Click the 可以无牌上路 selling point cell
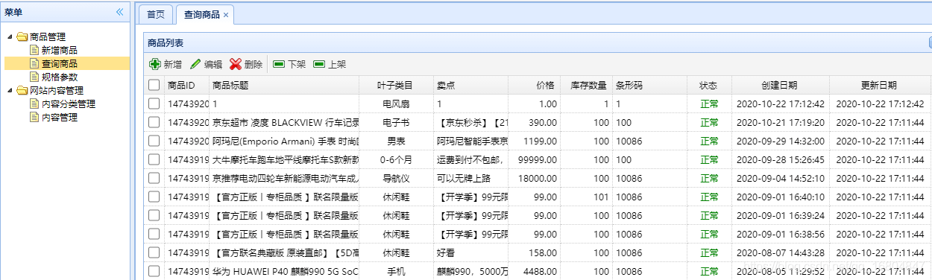The width and height of the screenshot is (932, 280). (470, 179)
